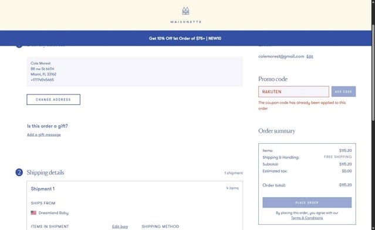The width and height of the screenshot is (375, 230).
Task: Click the Maisonette logo icon
Action: pyautogui.click(x=185, y=11)
